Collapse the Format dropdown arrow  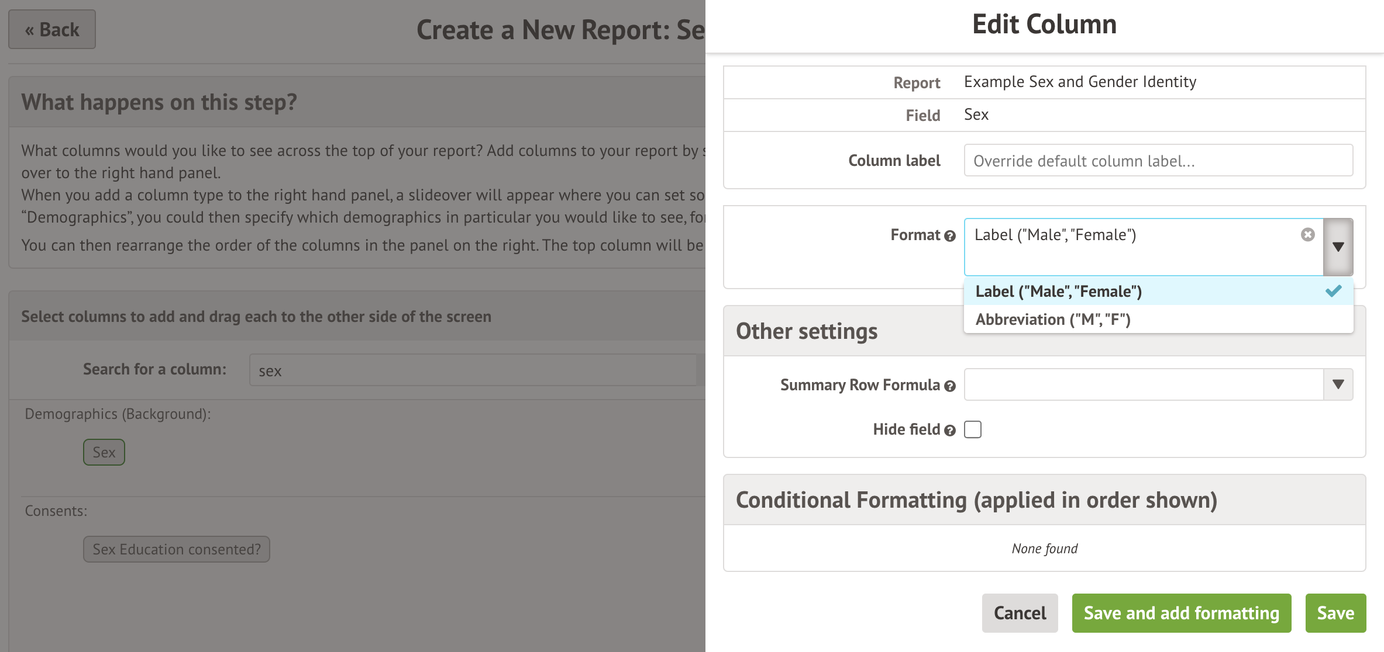[1338, 247]
